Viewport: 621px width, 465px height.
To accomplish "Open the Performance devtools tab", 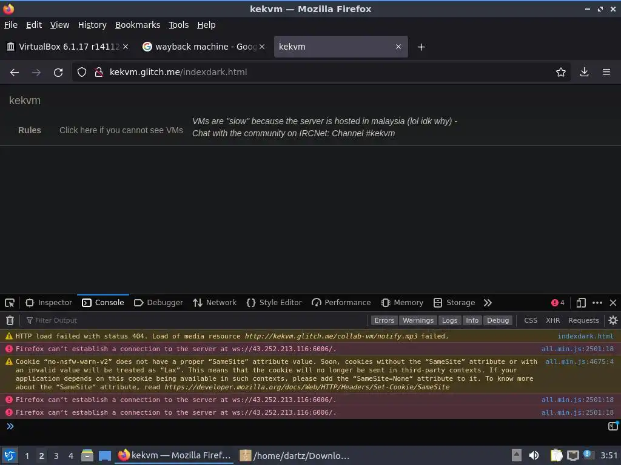I will (341, 303).
